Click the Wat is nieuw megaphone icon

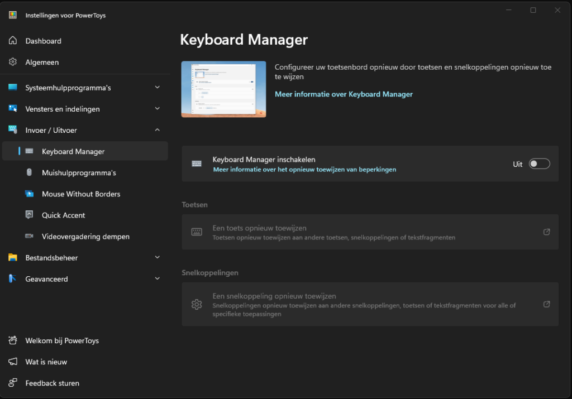pyautogui.click(x=13, y=362)
